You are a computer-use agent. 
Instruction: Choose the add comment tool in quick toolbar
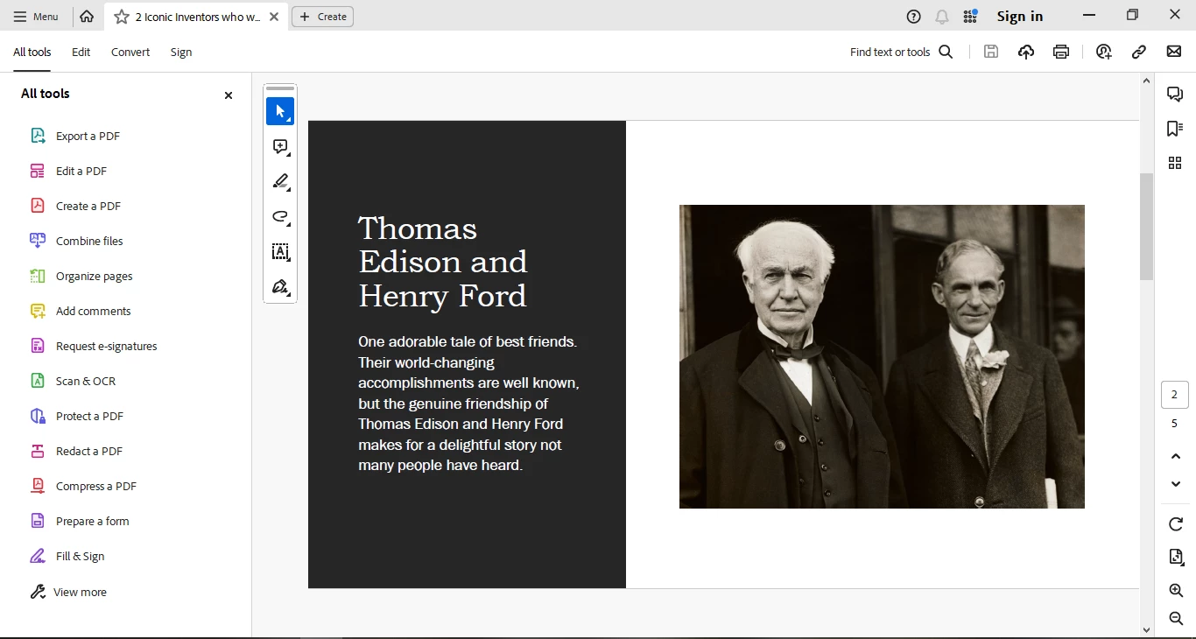(280, 147)
